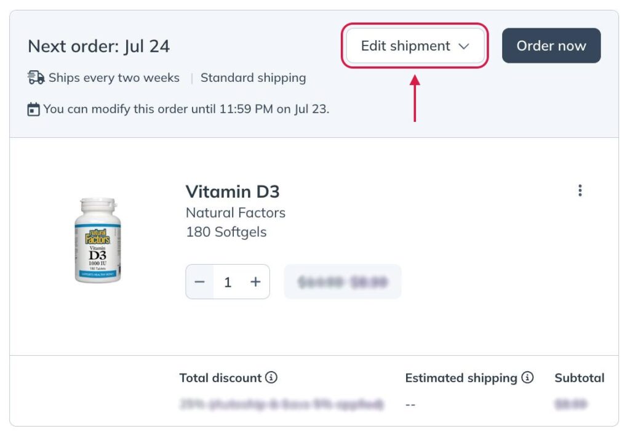Click the Next order Jul 24 heading
630x437 pixels.
(x=98, y=46)
